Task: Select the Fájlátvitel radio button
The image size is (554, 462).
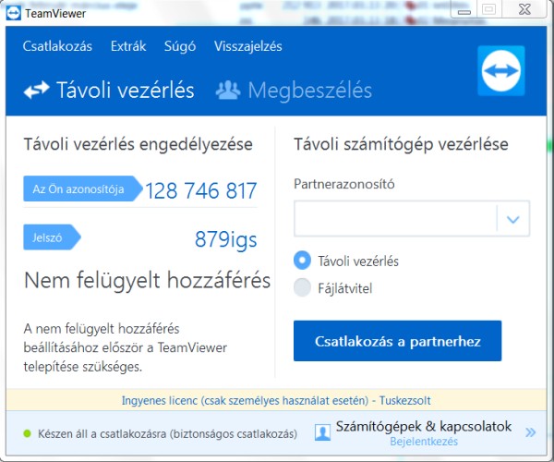Action: (x=302, y=288)
